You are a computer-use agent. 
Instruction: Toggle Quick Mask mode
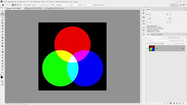point(2,82)
